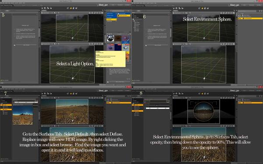Open the camera selector dropdown in step 5 upper viewport

pos(47,13)
